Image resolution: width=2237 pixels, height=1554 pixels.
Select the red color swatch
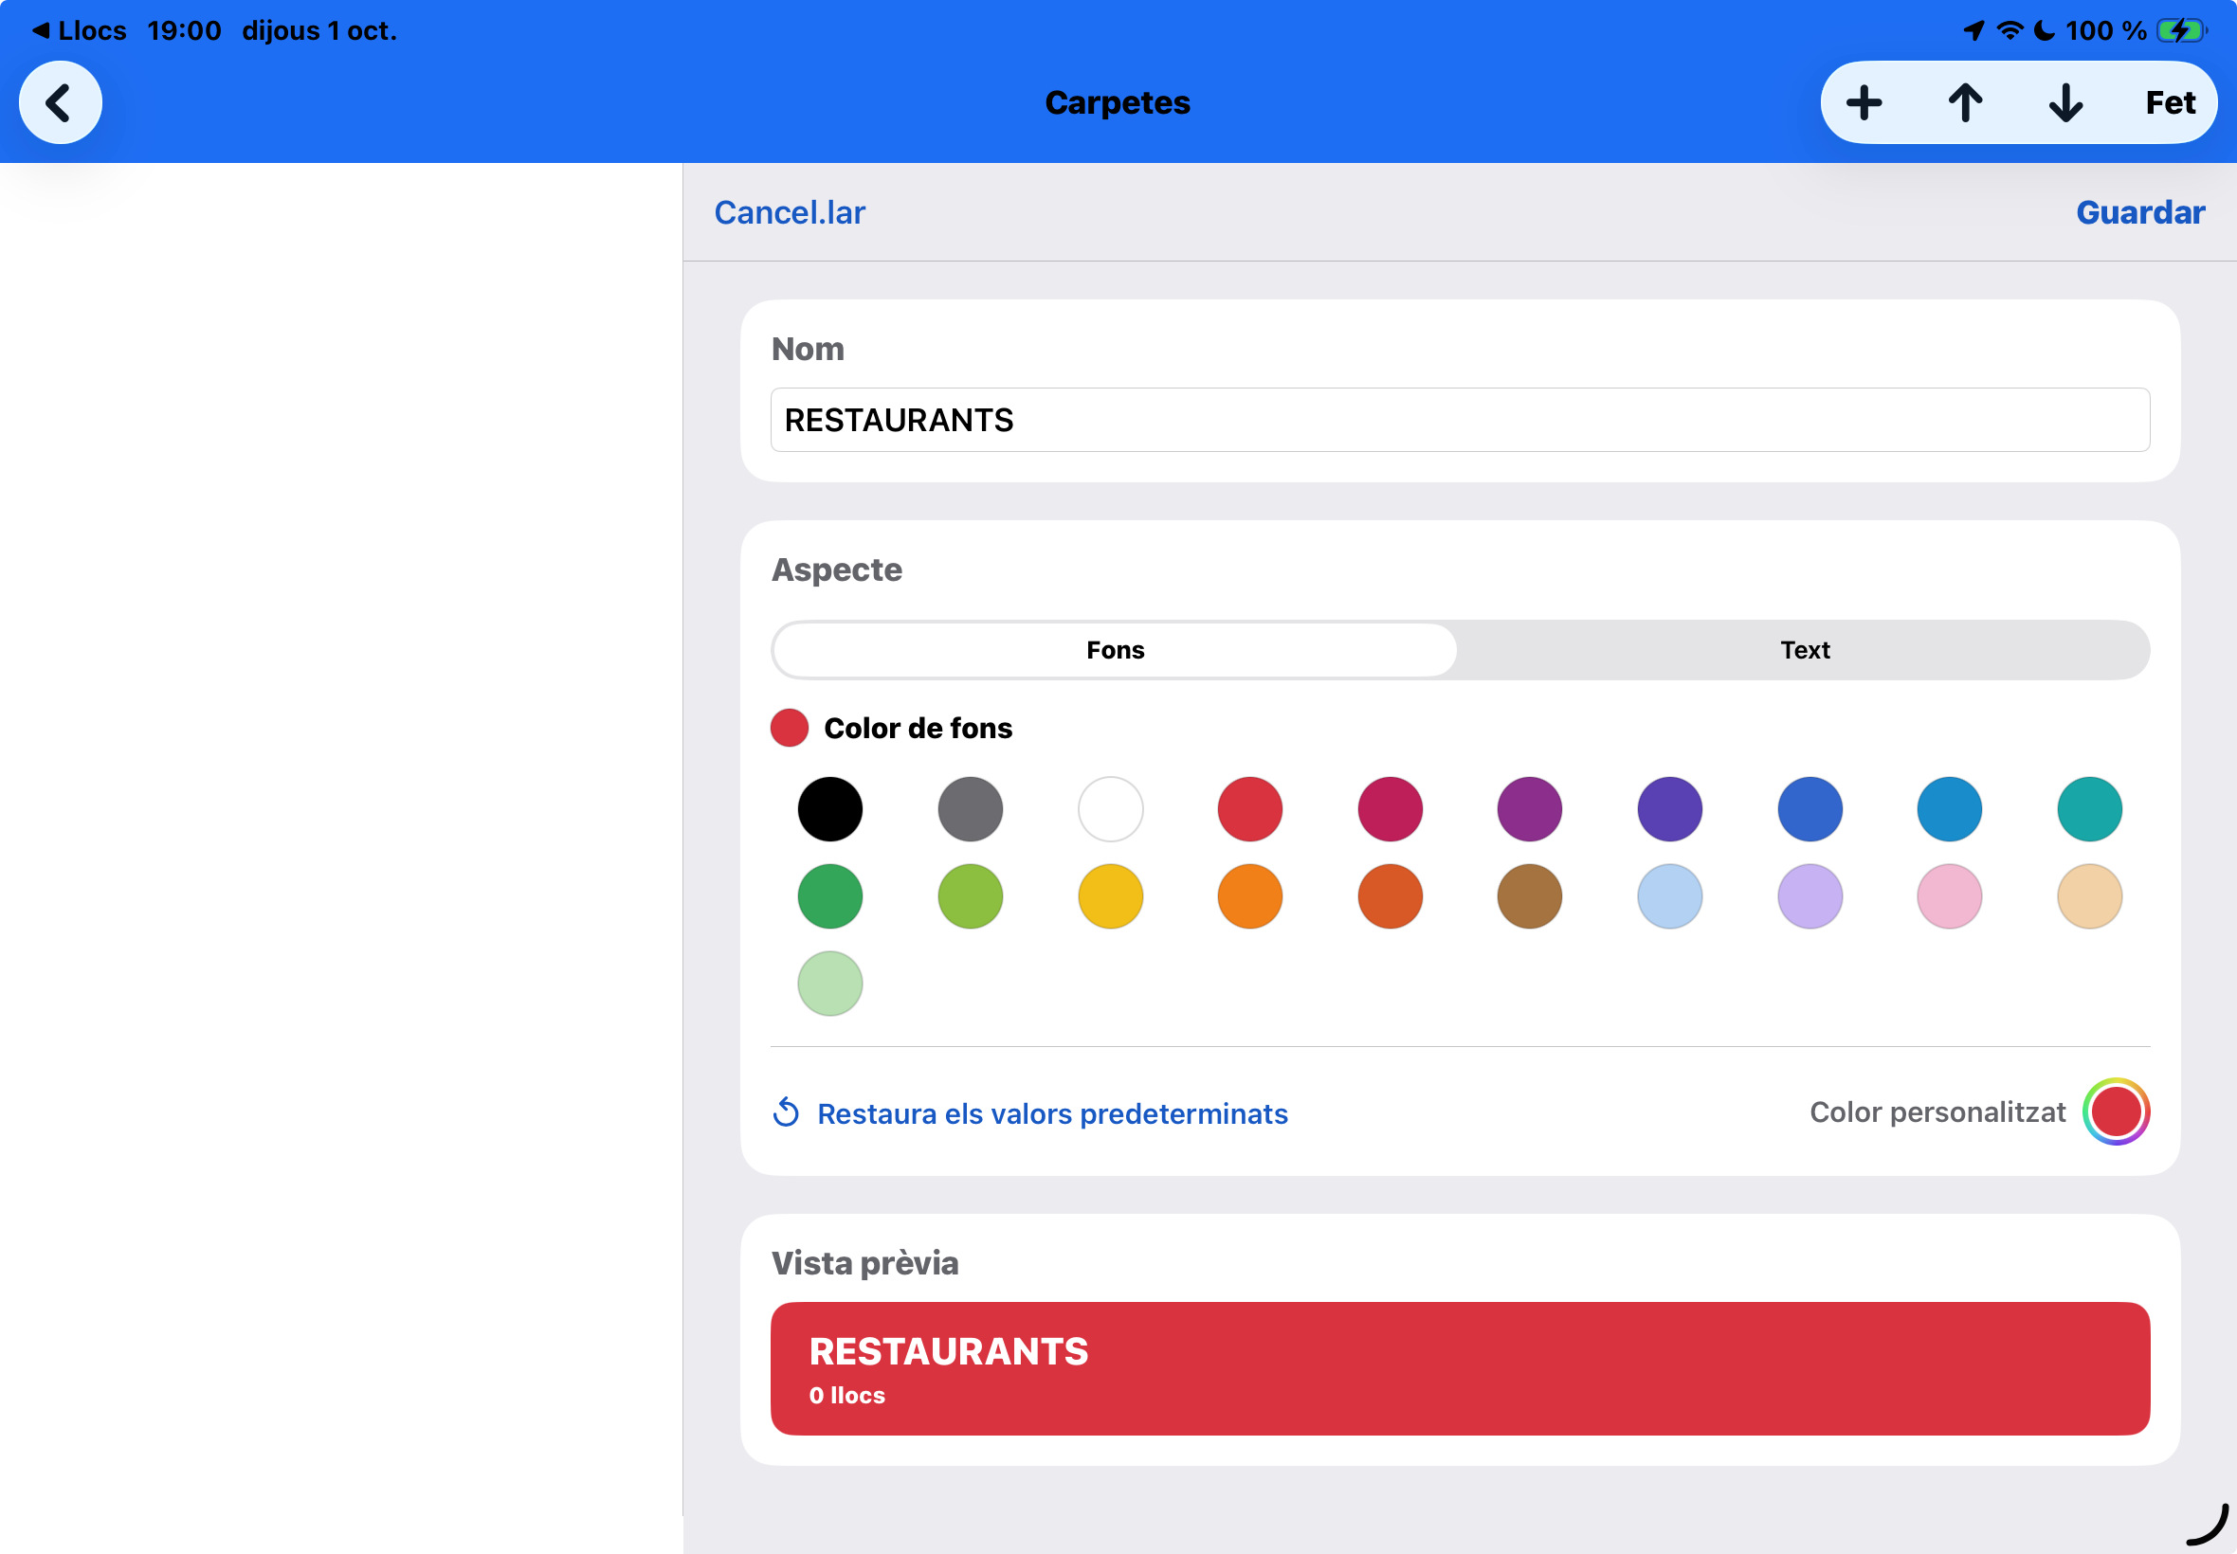1249,809
